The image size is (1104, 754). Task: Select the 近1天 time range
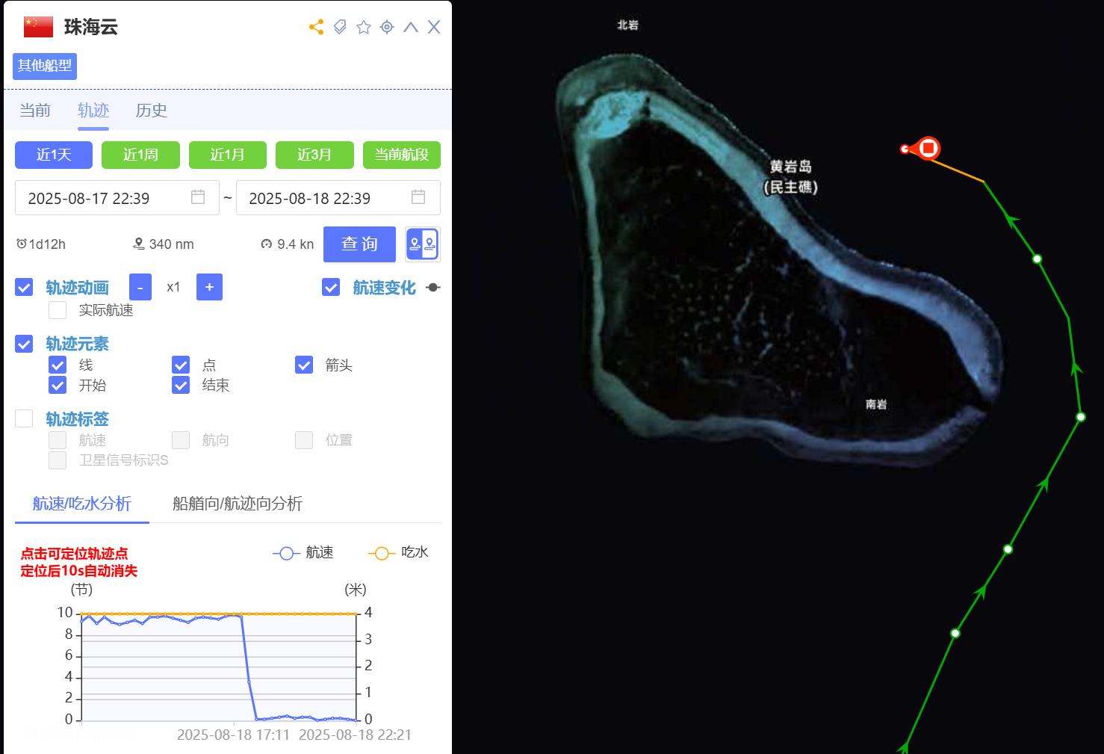tap(54, 155)
